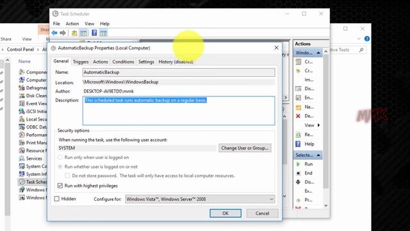Click the Name field showing AutomaticBackup
This screenshot has width=410, height=231.
click(179, 73)
